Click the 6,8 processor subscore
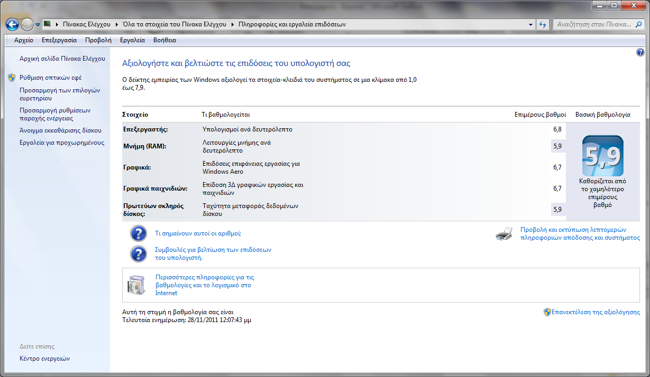The image size is (650, 377). pyautogui.click(x=557, y=129)
